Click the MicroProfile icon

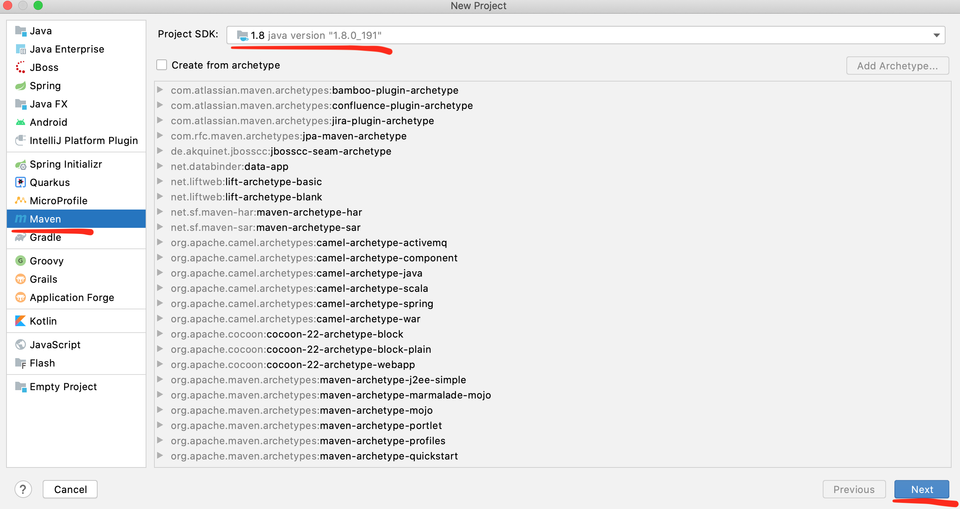tap(20, 201)
